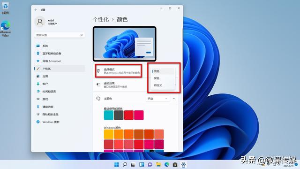Viewport: 300px width, 169px height.
Task: Click the 个性化 breadcrumb link in the title
Action: (101, 19)
